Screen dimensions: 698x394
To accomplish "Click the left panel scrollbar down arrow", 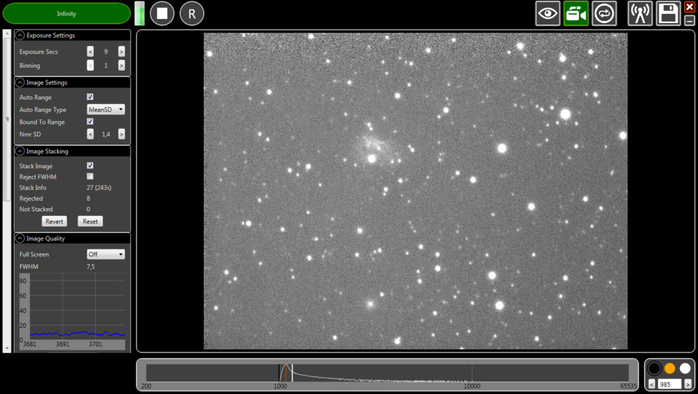I will pos(7,349).
